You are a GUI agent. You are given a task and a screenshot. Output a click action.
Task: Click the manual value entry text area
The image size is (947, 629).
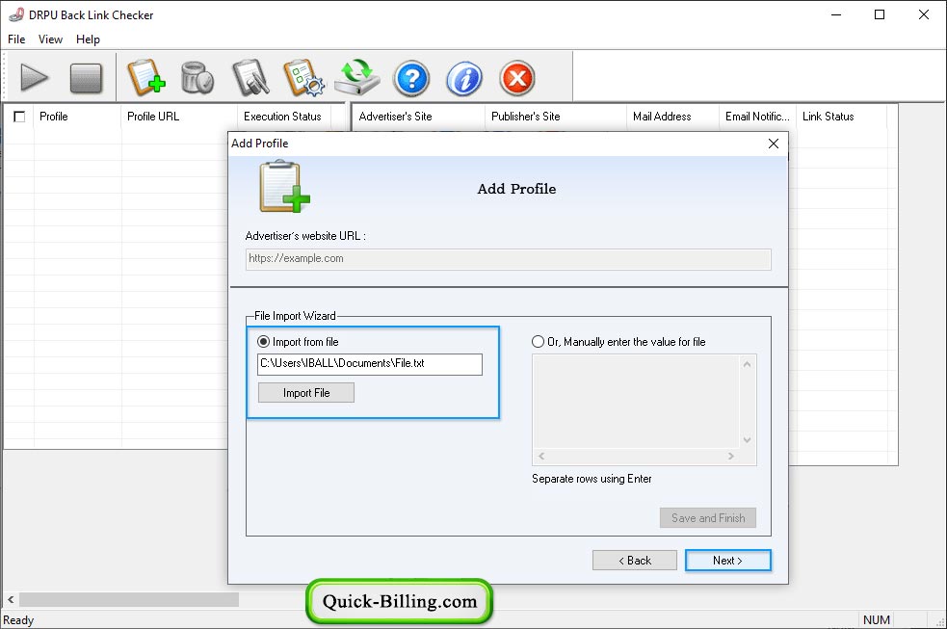click(636, 402)
